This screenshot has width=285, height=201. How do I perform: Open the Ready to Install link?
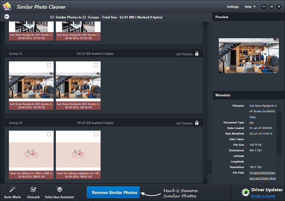(263, 196)
